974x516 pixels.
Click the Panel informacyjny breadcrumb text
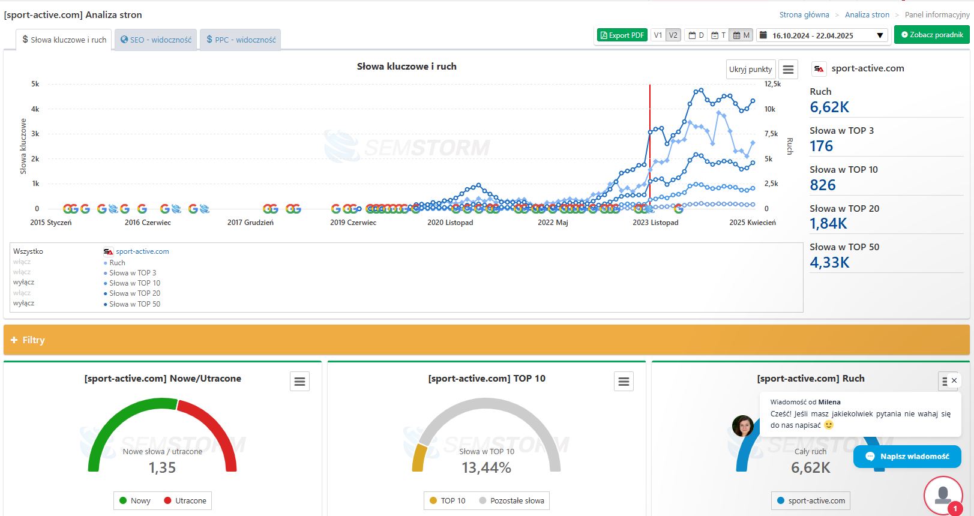tap(937, 15)
